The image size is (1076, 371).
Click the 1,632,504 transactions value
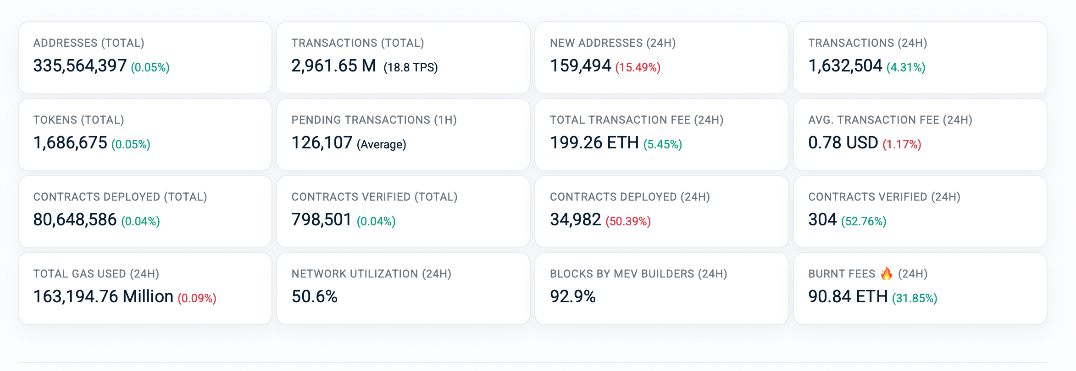click(x=845, y=66)
